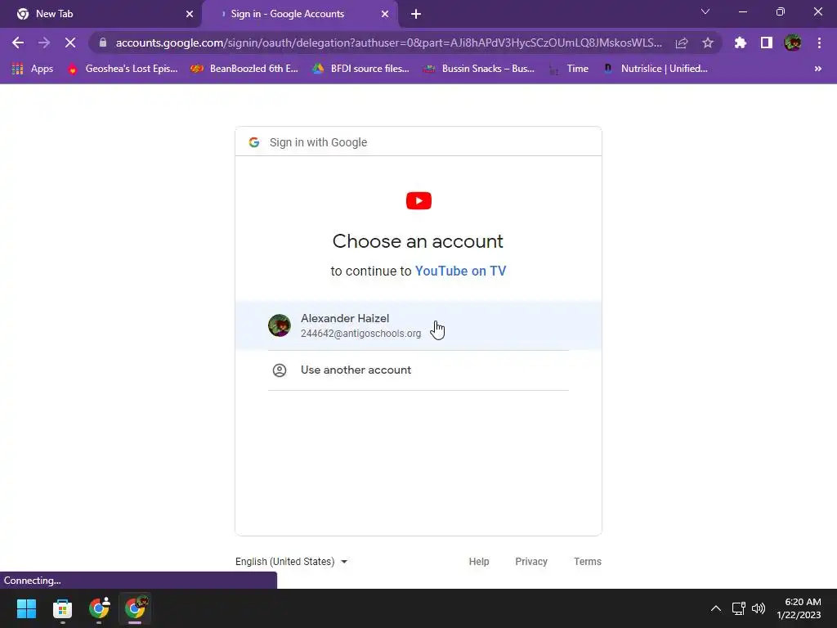Select the Sign in - Google Accounts tab
This screenshot has width=837, height=628.
pyautogui.click(x=300, y=14)
